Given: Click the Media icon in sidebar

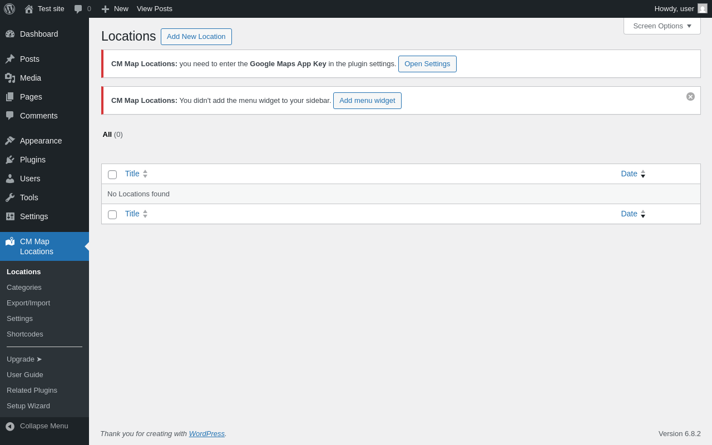Looking at the screenshot, I should pyautogui.click(x=10, y=78).
